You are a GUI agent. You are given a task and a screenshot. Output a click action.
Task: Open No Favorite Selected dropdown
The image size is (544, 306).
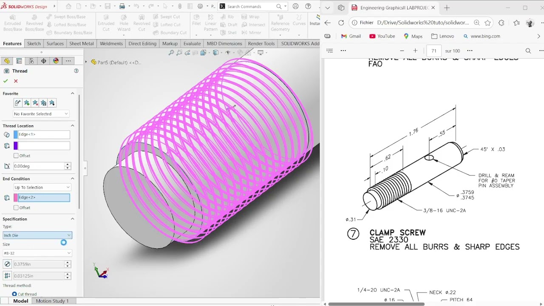[41, 114]
